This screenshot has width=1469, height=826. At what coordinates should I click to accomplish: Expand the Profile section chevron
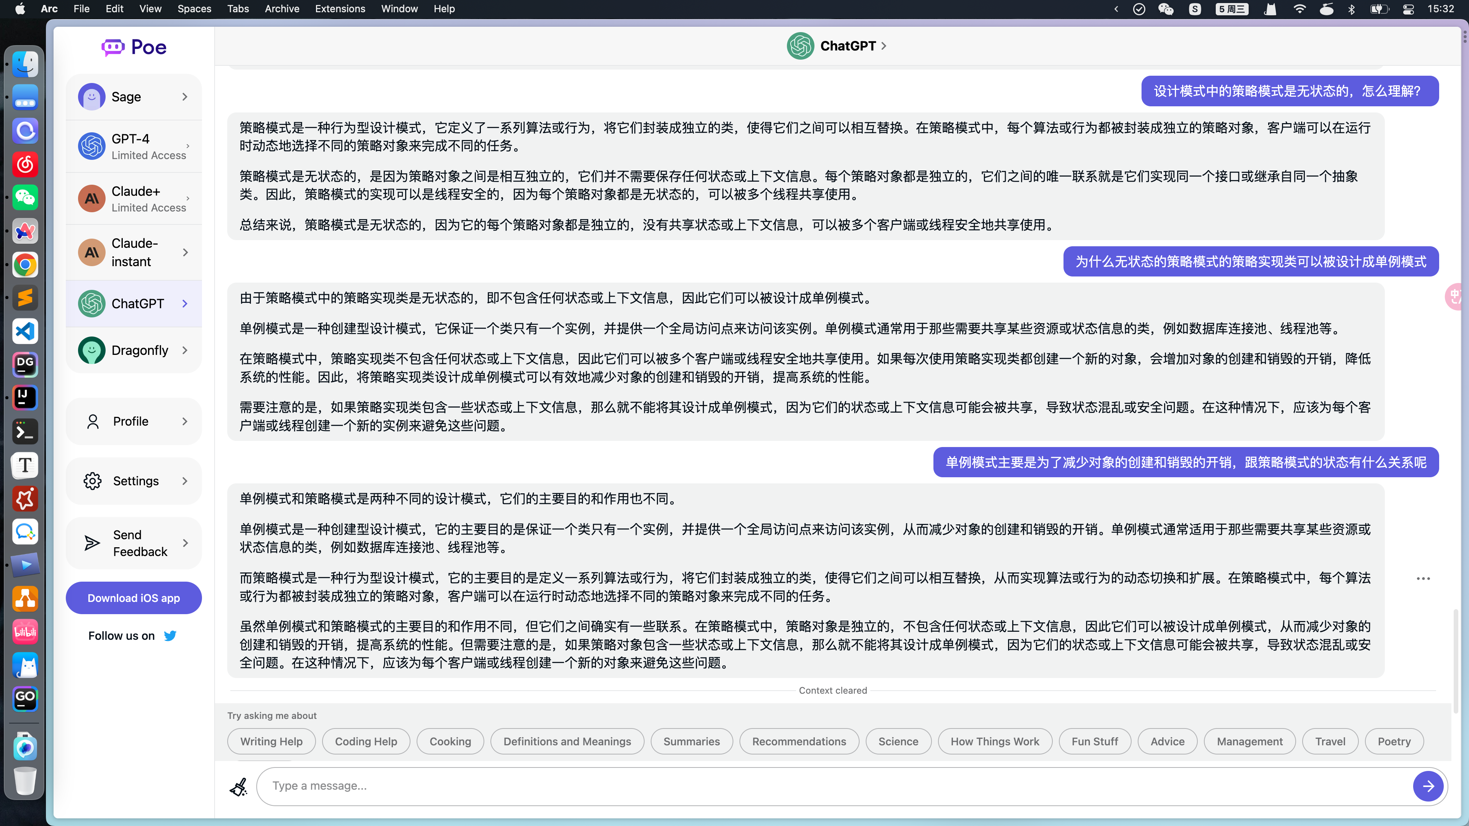coord(185,421)
